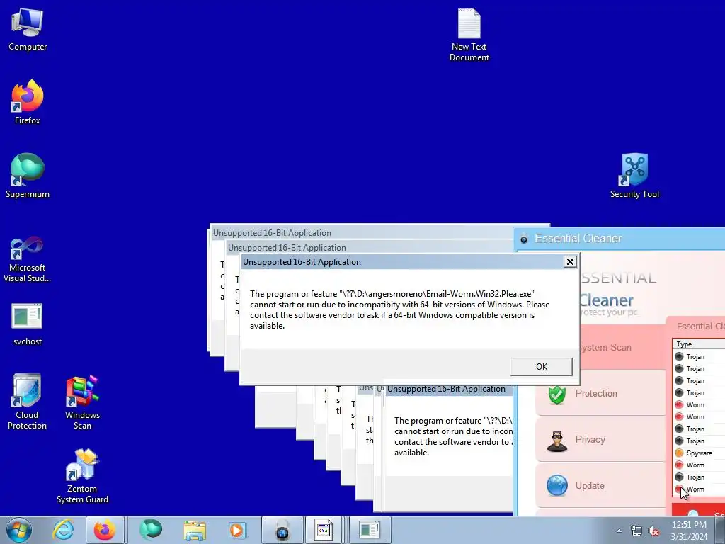The image size is (725, 544).
Task: Select the first Trojan row in the threat list
Action: click(x=699, y=357)
